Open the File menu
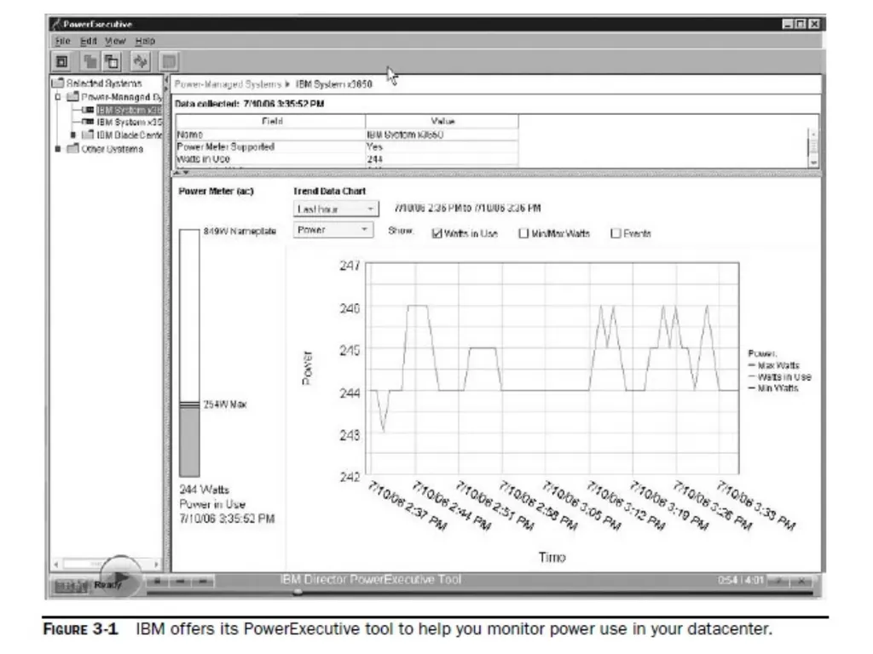Screen dimensions: 873x654 62,41
